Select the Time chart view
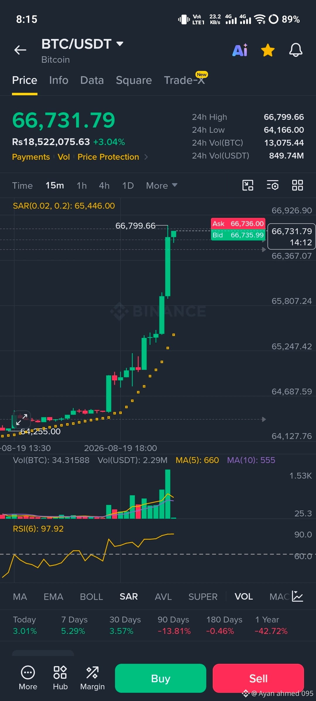This screenshot has width=316, height=701. click(22, 186)
